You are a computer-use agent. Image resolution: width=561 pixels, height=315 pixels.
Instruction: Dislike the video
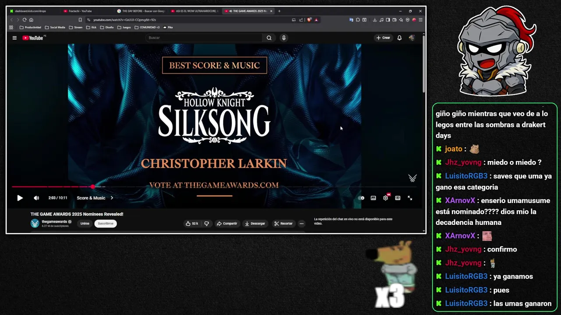click(206, 224)
